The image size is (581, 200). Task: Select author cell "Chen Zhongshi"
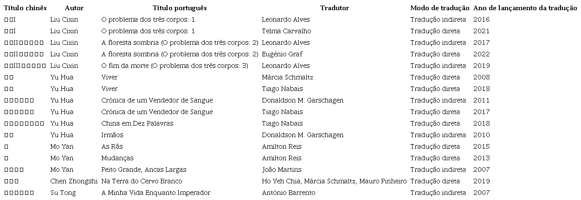[74, 181]
